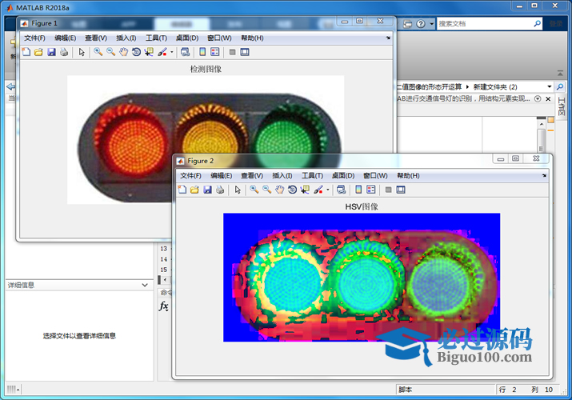
Task: Open editor actions circle-arrow button
Action: pos(538,99)
